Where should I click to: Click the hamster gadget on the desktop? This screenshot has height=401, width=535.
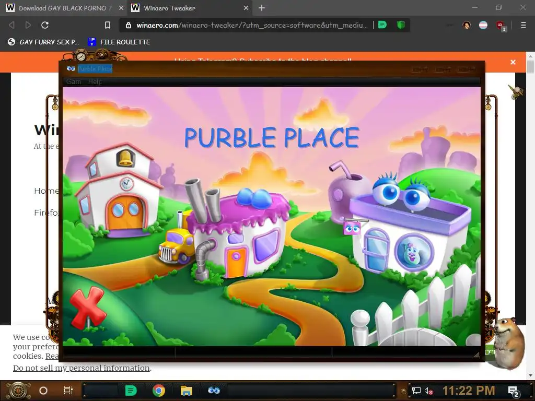coord(509,343)
